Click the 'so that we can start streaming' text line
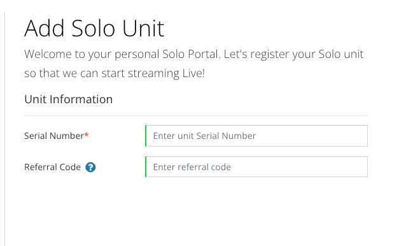The width and height of the screenshot is (399, 246). coord(102,73)
